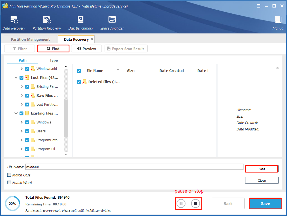The image size is (287, 216).
Task: Click the Preview toolbar button
Action: tap(86, 49)
